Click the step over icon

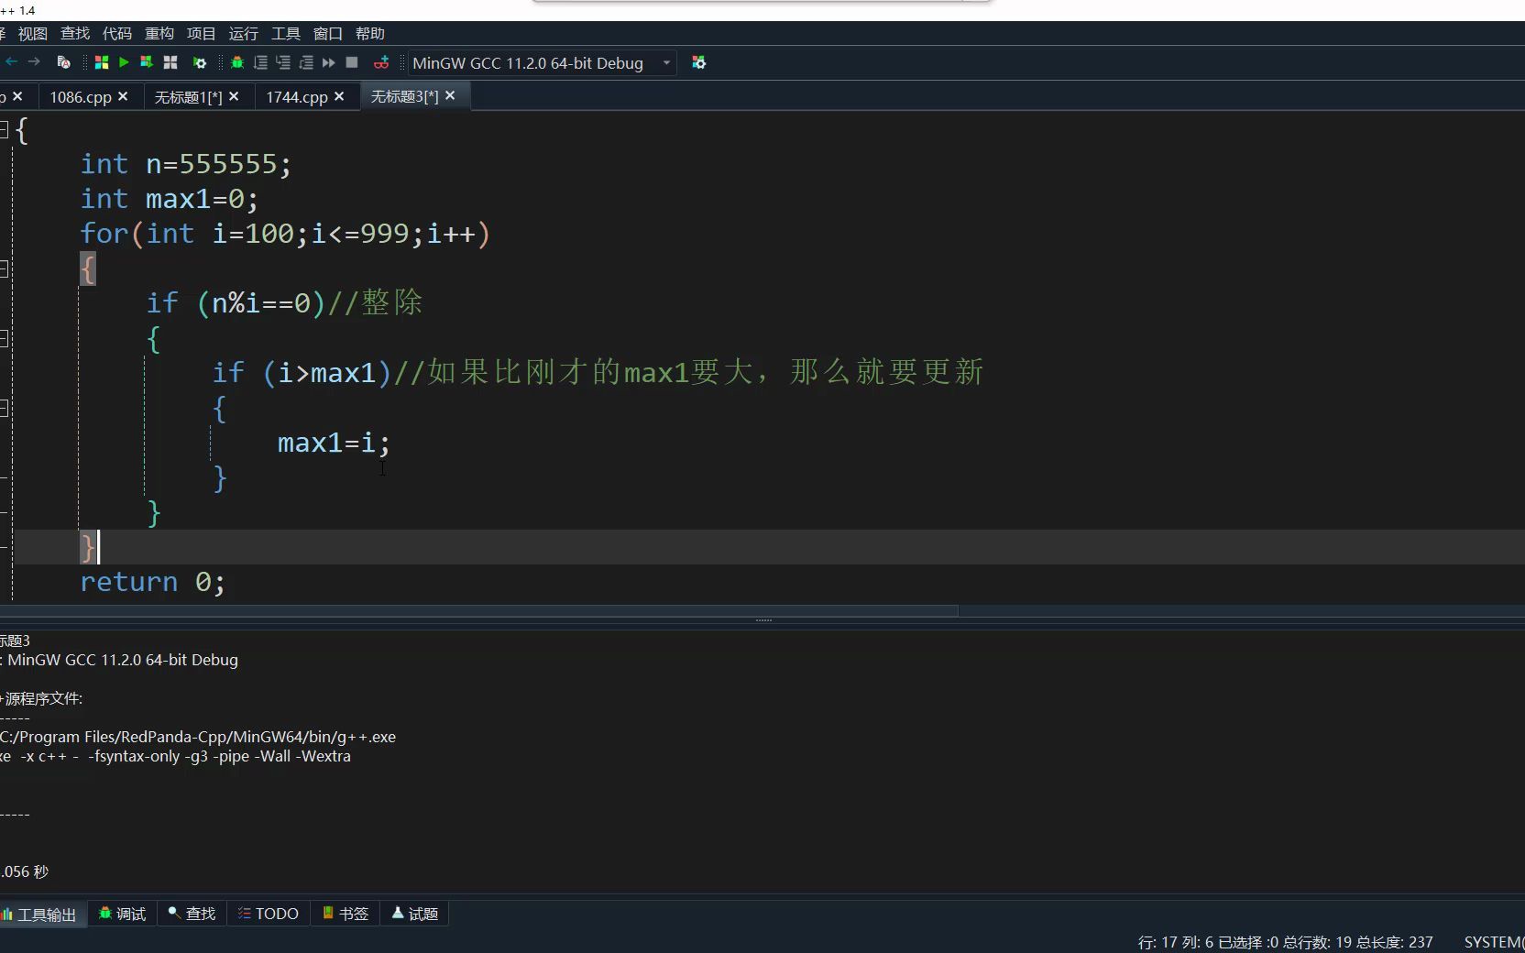[260, 62]
